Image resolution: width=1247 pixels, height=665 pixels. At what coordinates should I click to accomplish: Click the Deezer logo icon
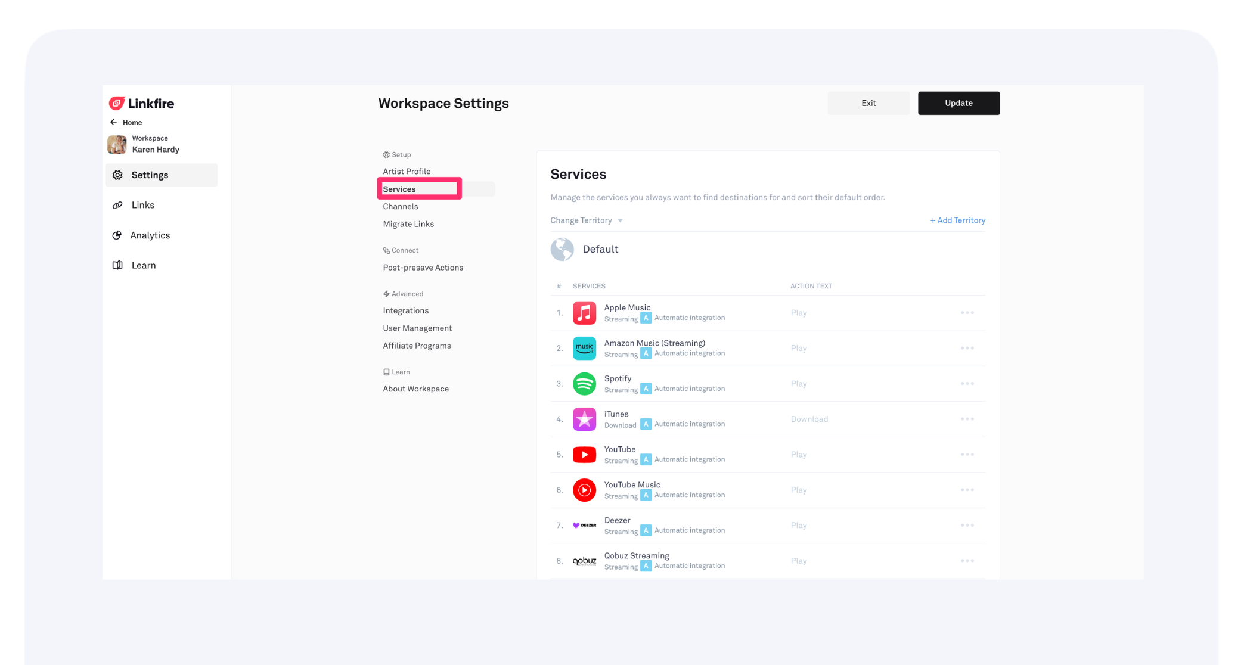pyautogui.click(x=584, y=525)
